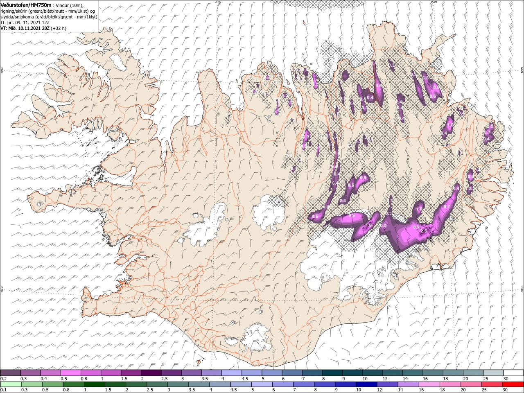Click the 15W longitude label at the top
Viewport: 524px width, 393px height.
pyautogui.click(x=434, y=2)
